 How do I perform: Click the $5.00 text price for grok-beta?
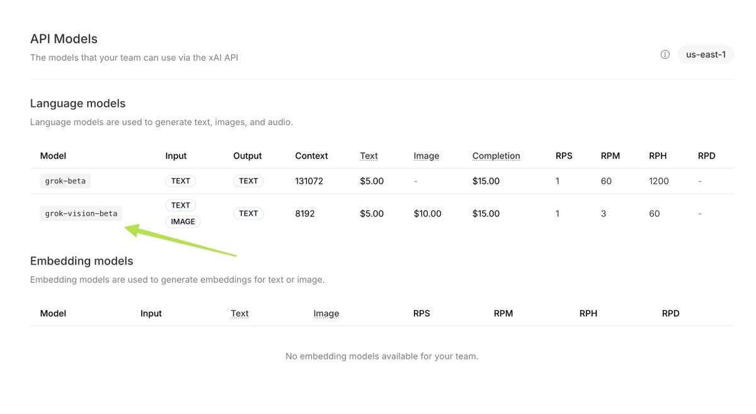click(x=372, y=181)
